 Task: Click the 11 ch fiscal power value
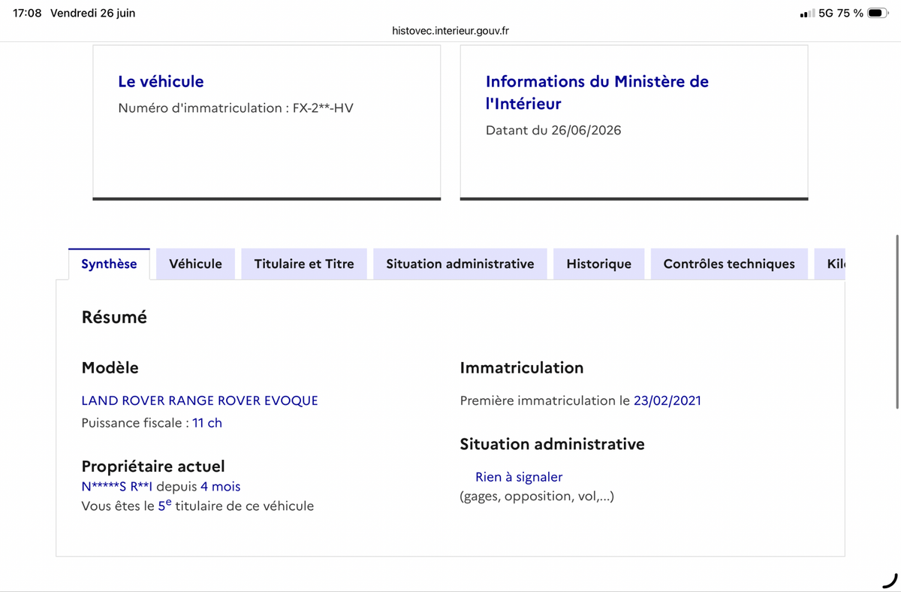[x=207, y=423]
